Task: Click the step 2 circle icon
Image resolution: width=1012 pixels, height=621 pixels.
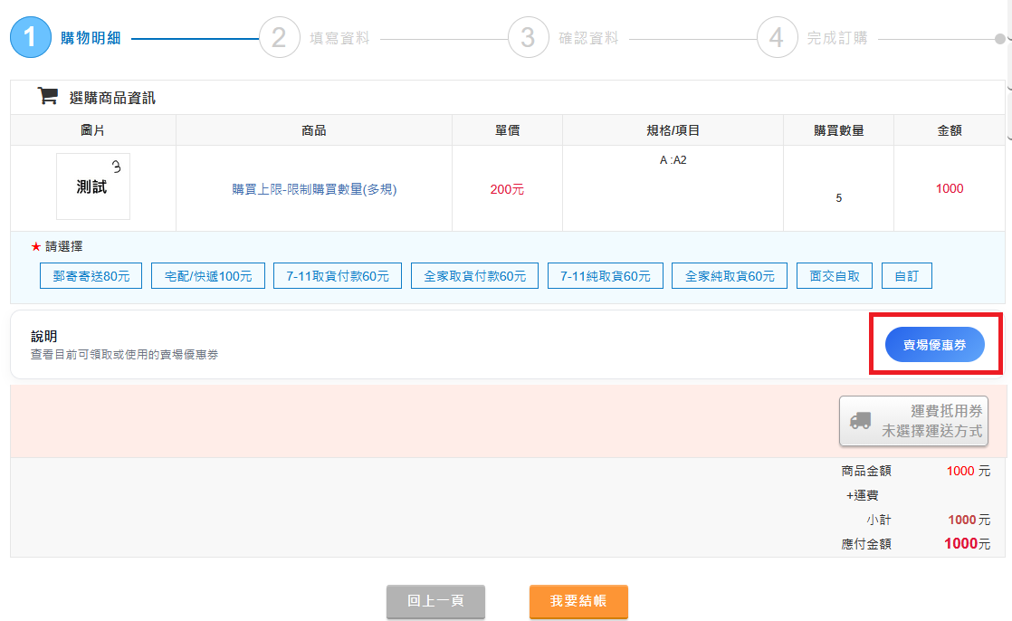Action: pyautogui.click(x=279, y=38)
